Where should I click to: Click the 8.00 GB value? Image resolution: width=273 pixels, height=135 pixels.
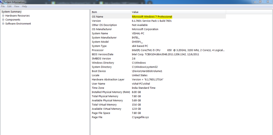click(136, 92)
